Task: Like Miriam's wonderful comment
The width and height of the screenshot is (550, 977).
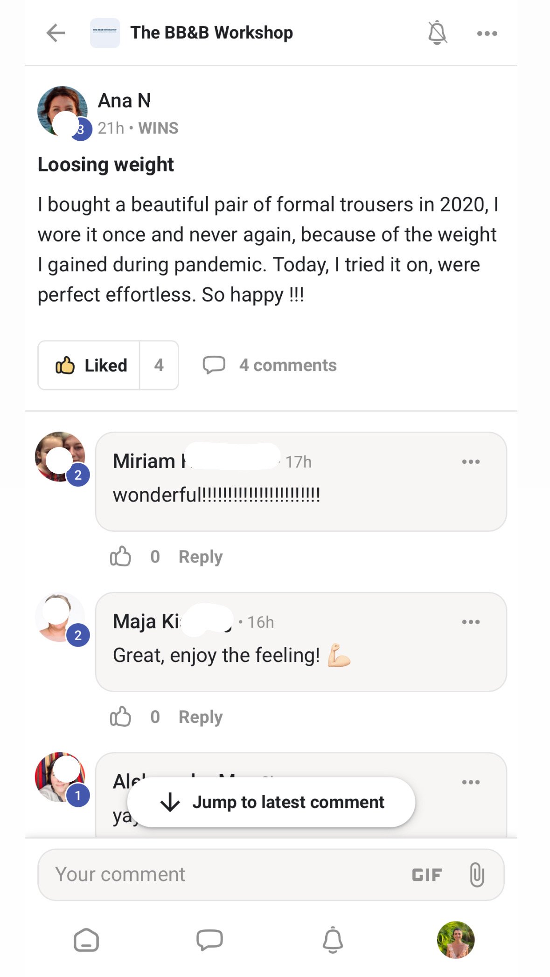Action: coord(120,557)
